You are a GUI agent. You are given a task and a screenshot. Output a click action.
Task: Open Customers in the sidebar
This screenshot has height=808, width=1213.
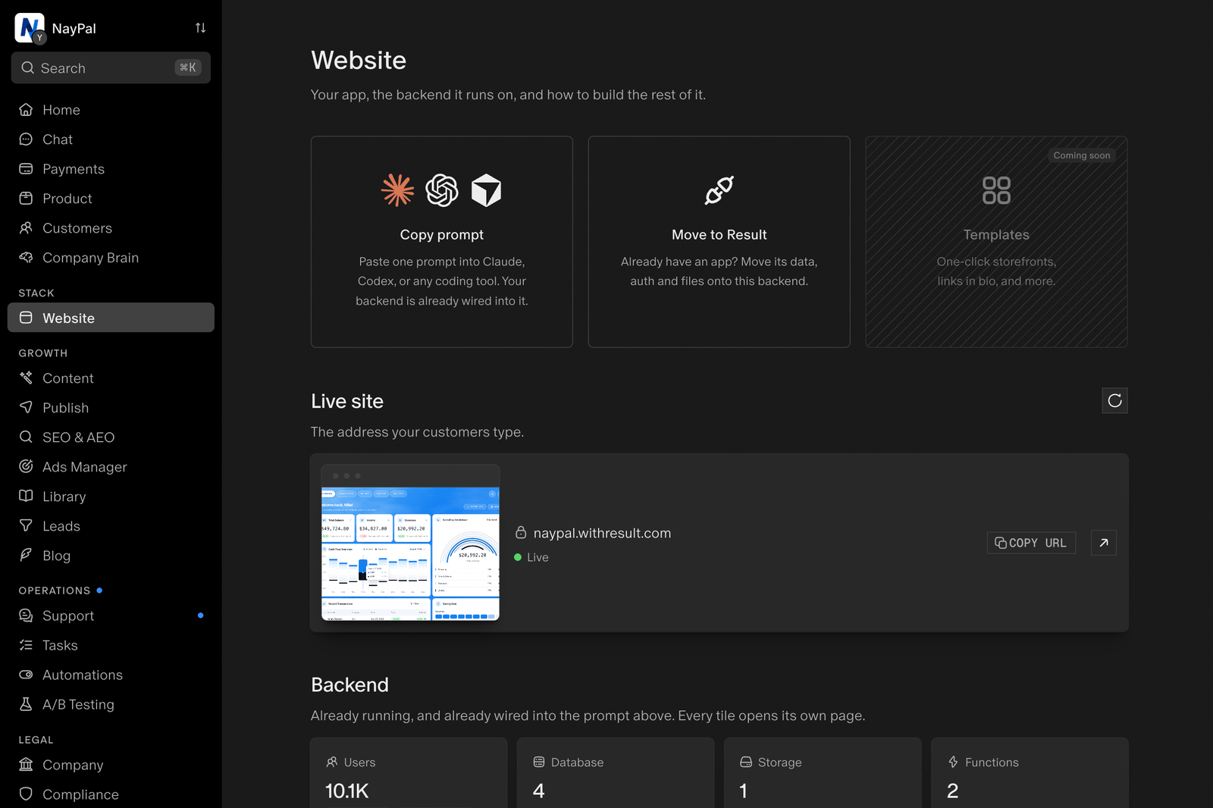(111, 228)
